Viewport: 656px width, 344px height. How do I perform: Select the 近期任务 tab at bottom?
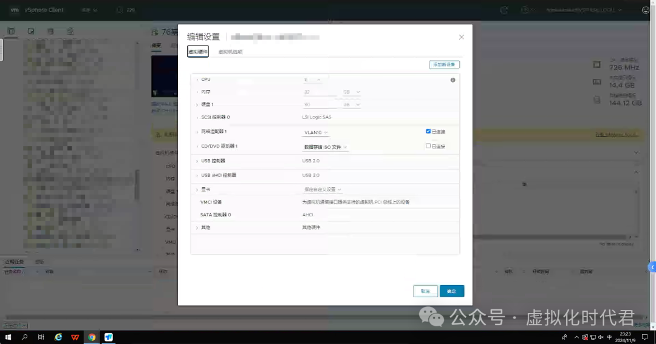(14, 261)
